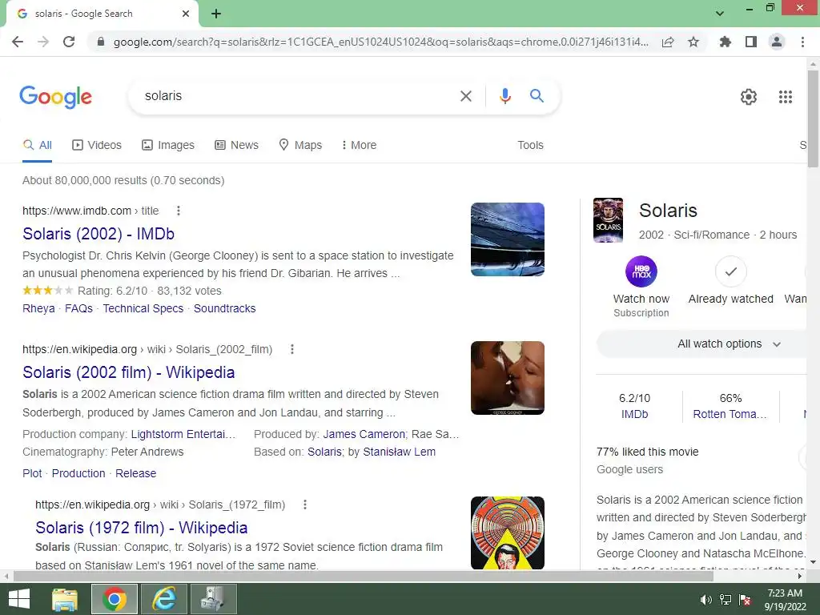Open options for Solaris 1972 Wikipedia result

[305, 504]
